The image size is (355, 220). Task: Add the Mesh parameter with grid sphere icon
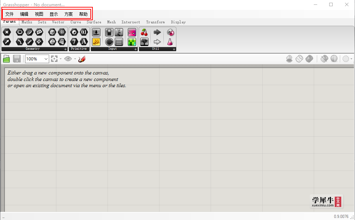[x=62, y=32]
